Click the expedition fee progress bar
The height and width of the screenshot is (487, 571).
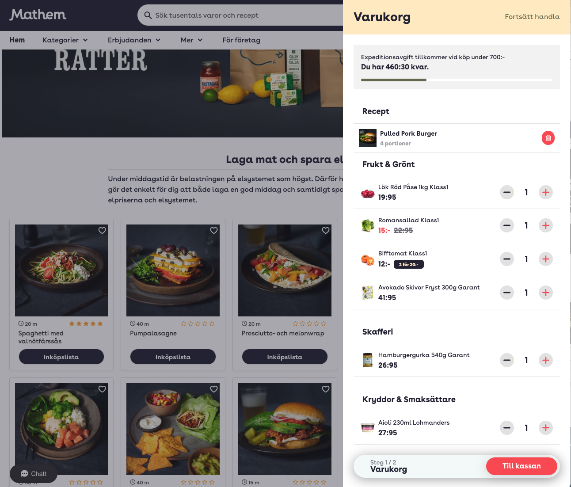[x=457, y=80]
